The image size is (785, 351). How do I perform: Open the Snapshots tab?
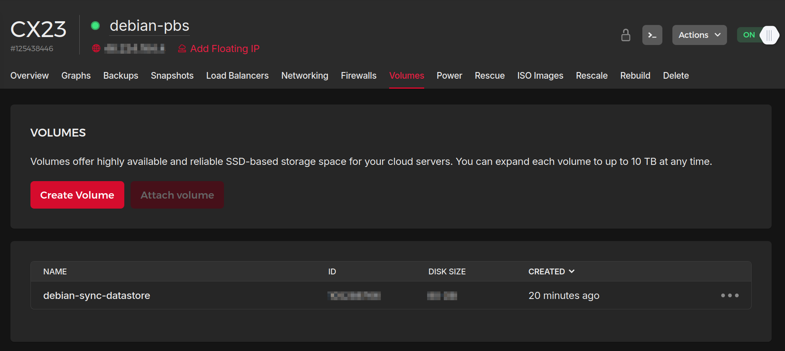click(x=172, y=76)
